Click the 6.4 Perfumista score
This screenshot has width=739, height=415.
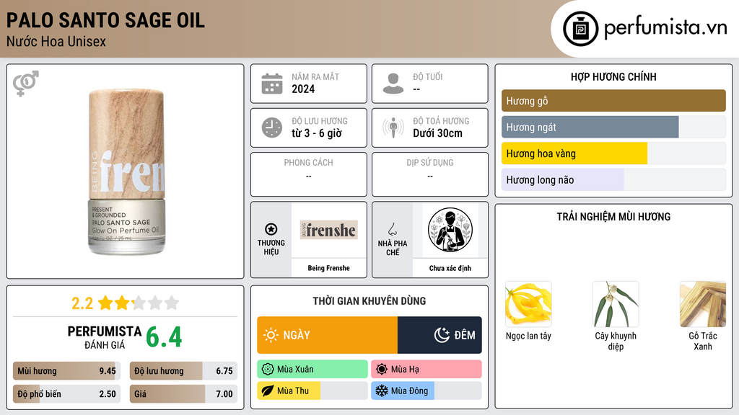[164, 337]
